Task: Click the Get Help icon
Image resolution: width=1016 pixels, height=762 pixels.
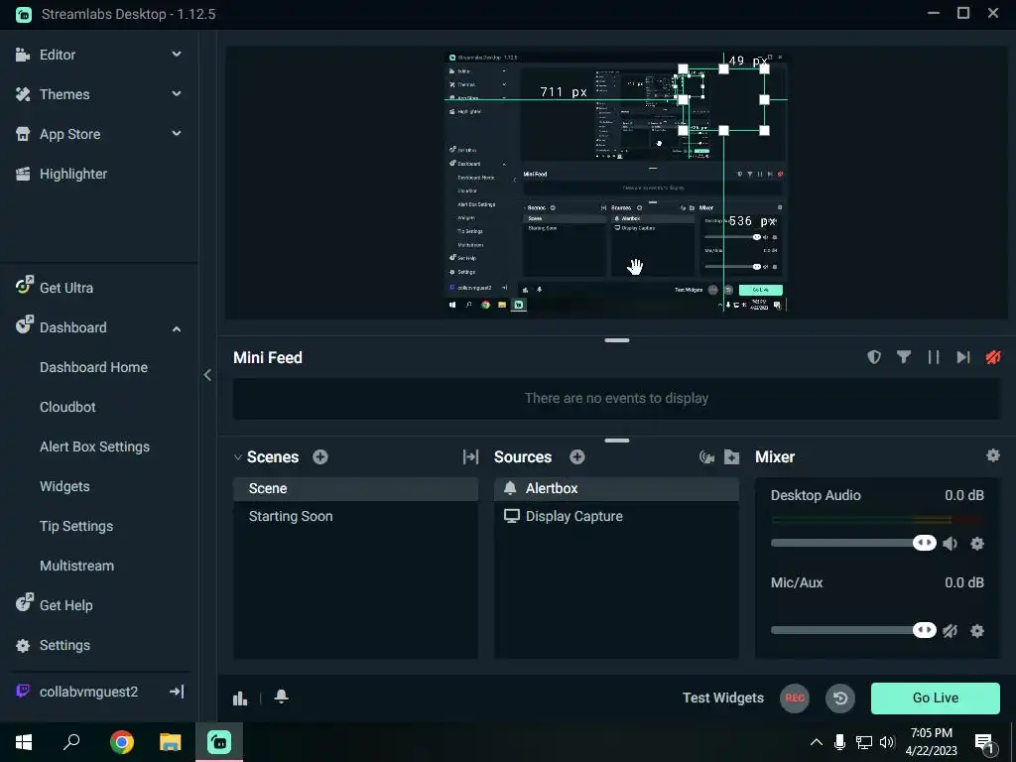Action: pos(24,602)
